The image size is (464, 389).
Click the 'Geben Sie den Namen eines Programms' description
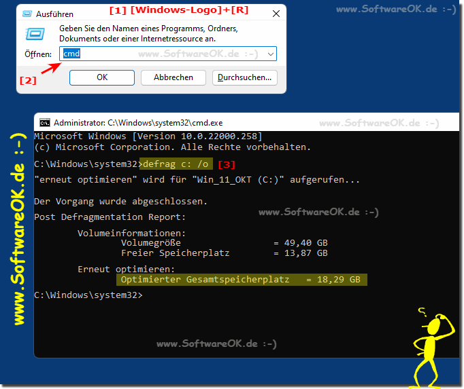click(148, 33)
